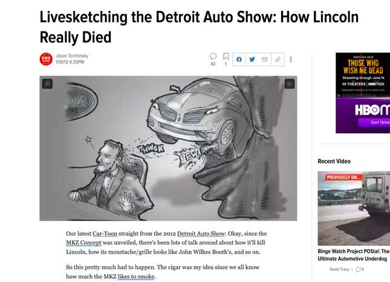This screenshot has width=390, height=282.
Task: Share article on Facebook
Action: [239, 59]
